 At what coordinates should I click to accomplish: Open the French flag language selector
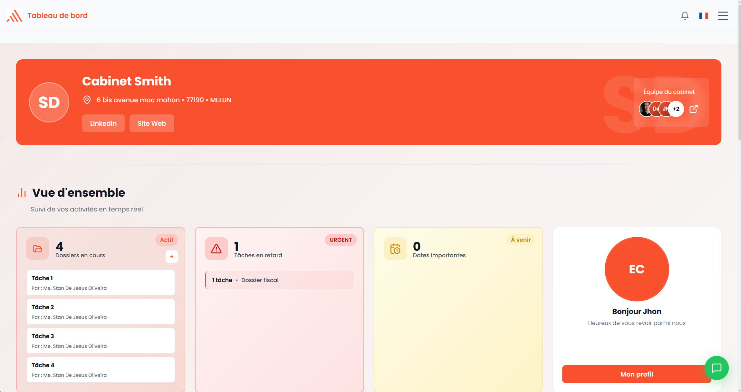click(x=703, y=15)
